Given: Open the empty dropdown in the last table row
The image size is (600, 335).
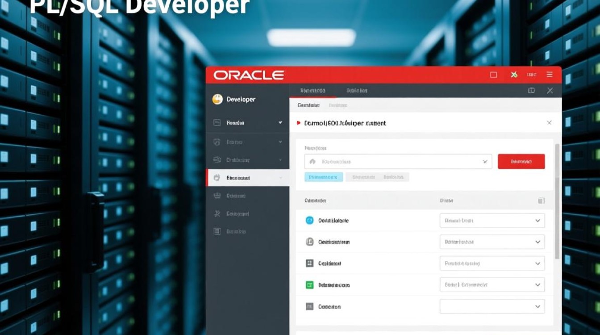Looking at the screenshot, I should (x=492, y=306).
